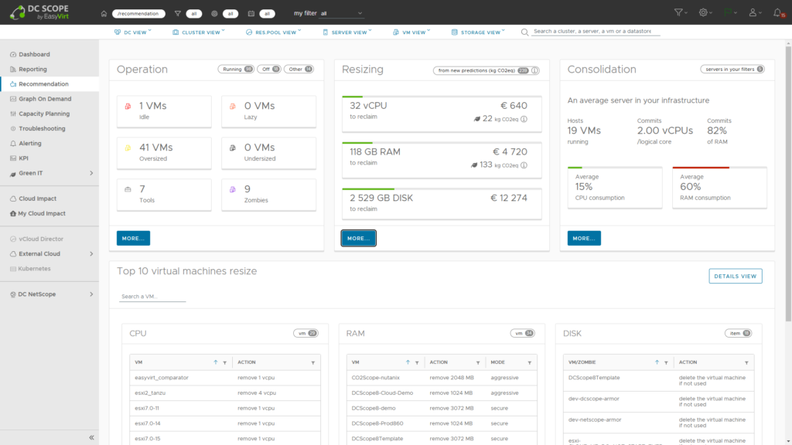Open the settings gear menu

click(x=705, y=12)
